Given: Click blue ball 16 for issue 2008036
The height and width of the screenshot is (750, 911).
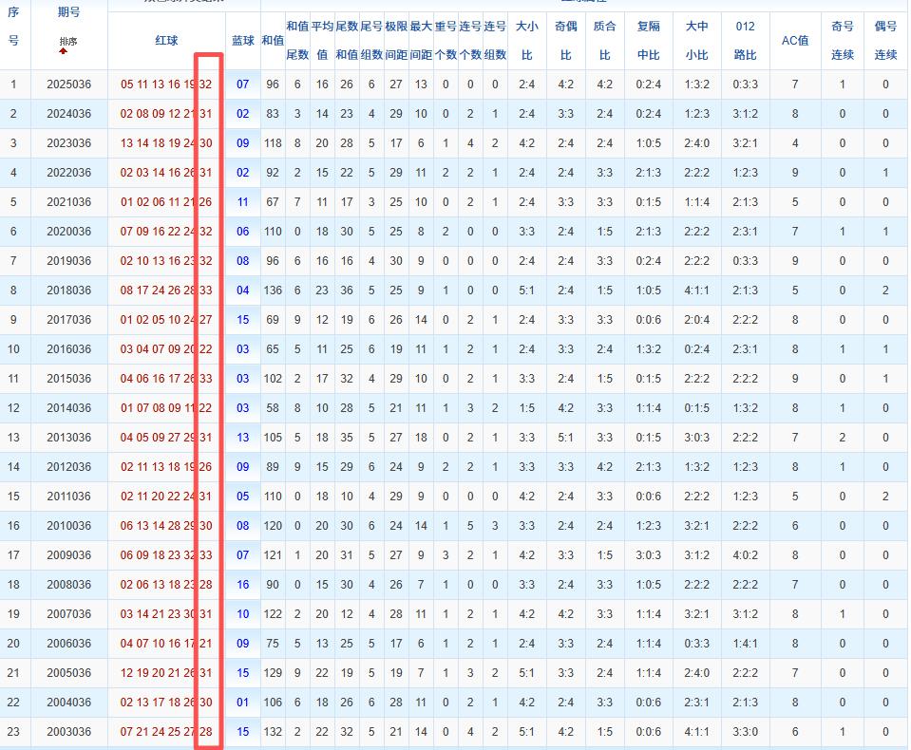Looking at the screenshot, I should 243,585.
